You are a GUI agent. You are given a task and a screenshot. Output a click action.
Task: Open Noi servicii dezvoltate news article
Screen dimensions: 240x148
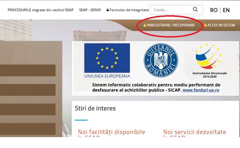point(195,133)
